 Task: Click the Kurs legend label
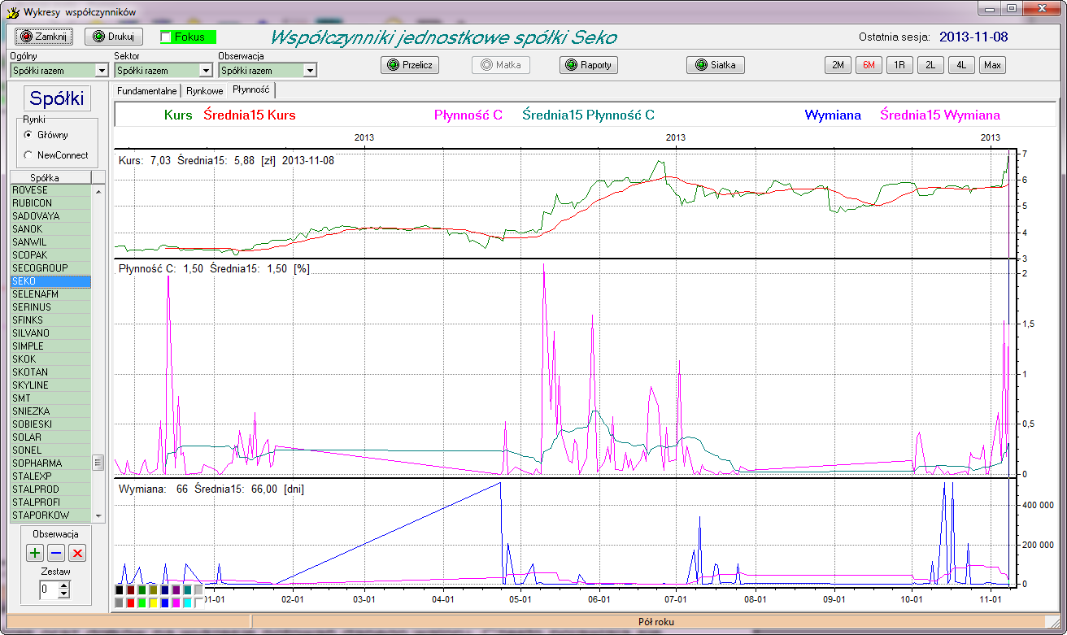[x=178, y=115]
